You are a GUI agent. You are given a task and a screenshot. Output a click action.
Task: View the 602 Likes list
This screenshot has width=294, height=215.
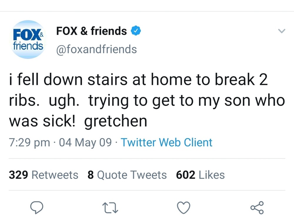(x=200, y=175)
